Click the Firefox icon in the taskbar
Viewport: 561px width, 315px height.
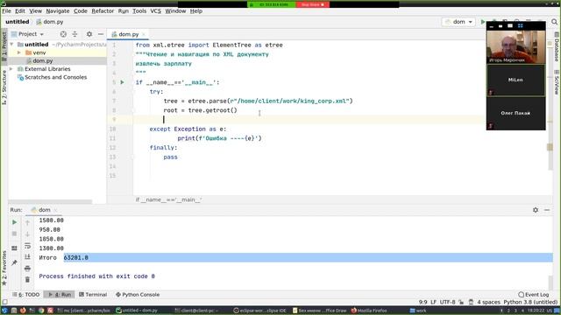(x=23, y=311)
